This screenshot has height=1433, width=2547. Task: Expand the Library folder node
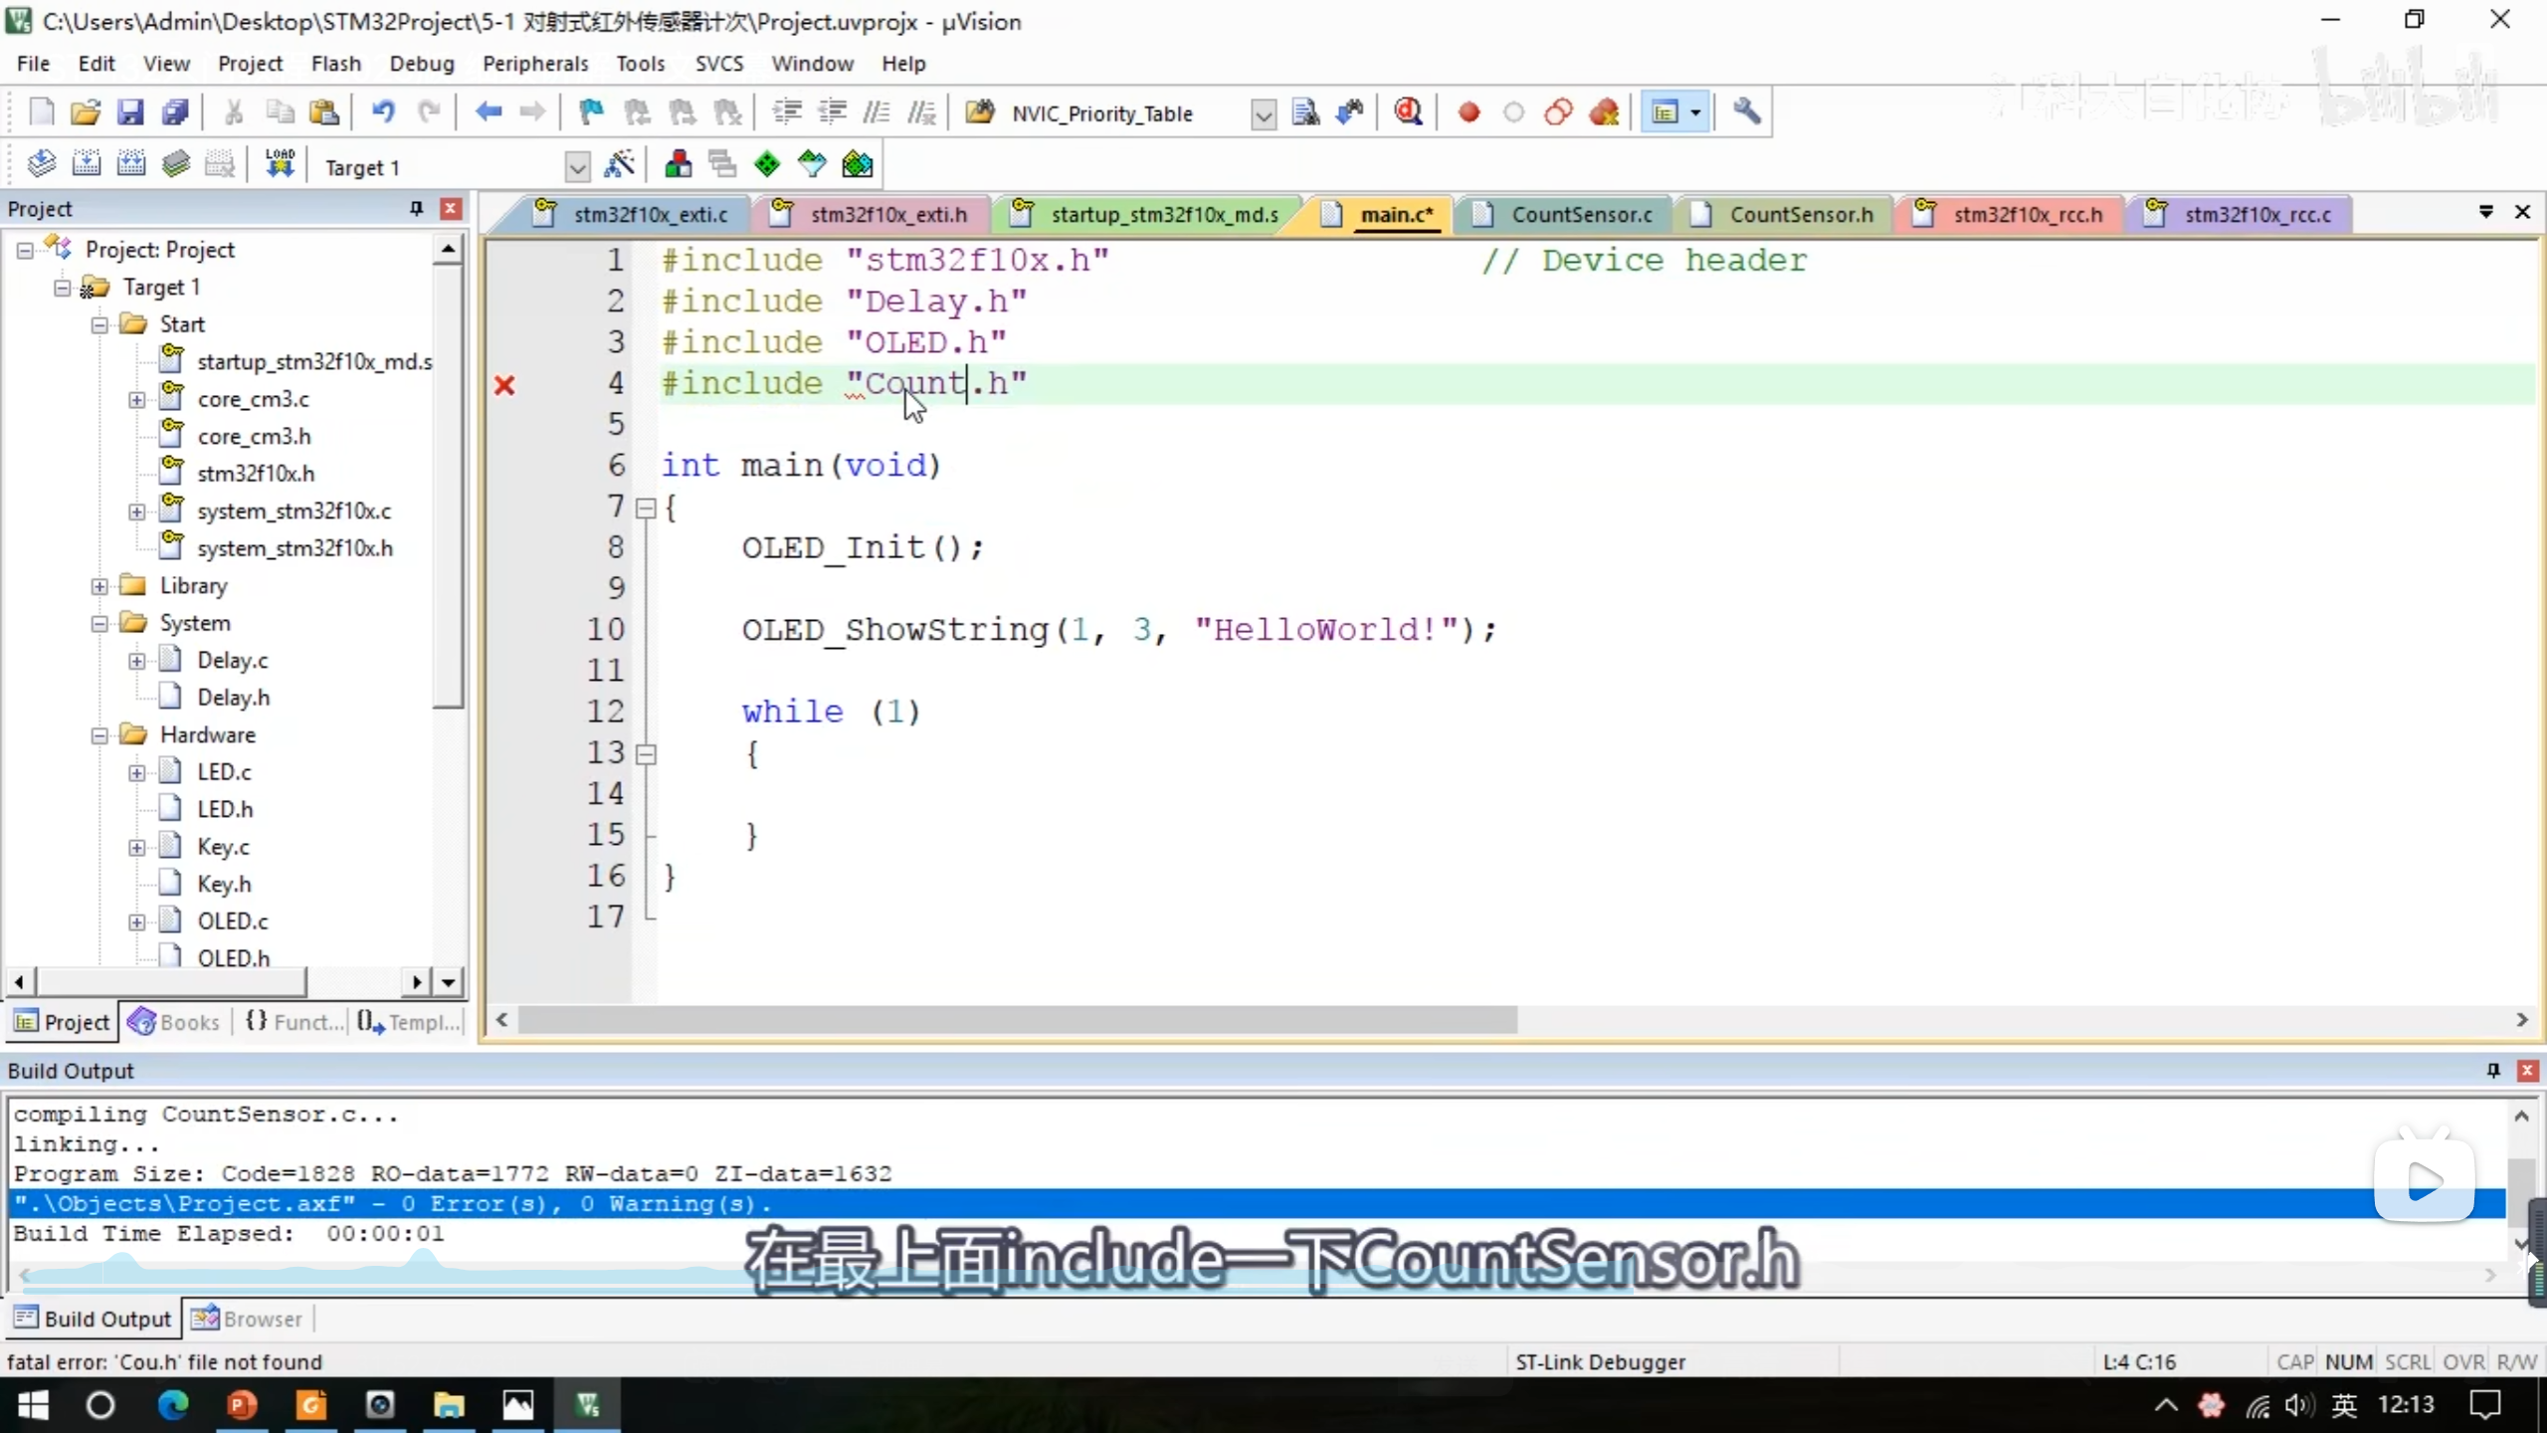click(99, 586)
